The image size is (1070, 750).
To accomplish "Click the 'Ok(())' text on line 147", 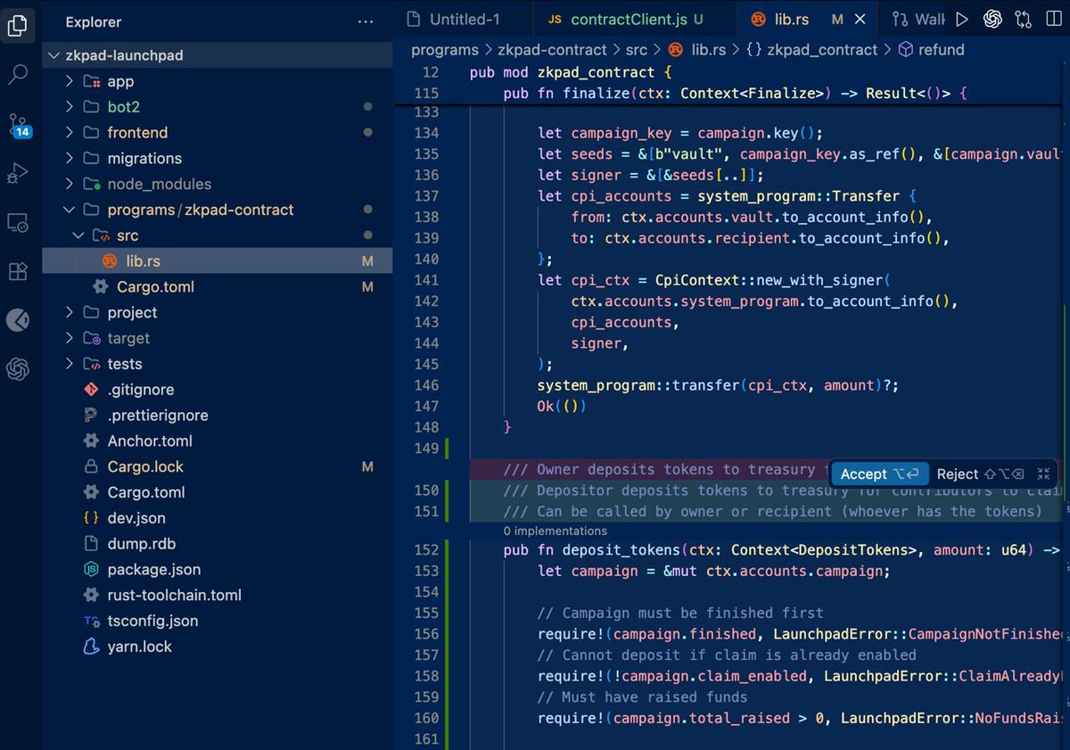I will (562, 407).
